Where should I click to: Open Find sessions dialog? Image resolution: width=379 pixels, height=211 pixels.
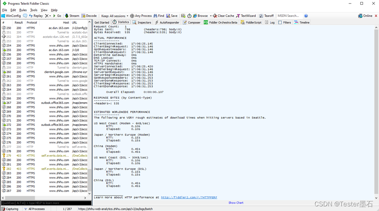[x=159, y=16]
